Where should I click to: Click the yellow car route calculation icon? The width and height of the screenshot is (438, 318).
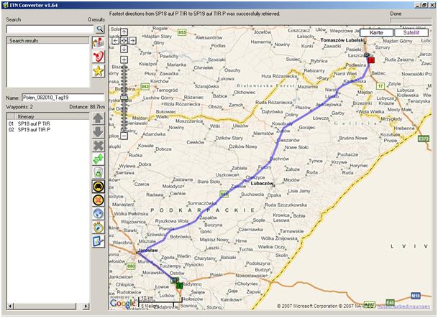99,187
